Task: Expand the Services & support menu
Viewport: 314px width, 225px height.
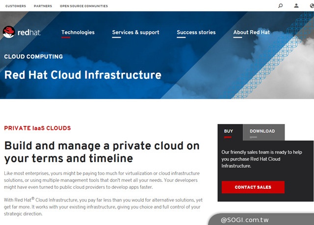Action: (135, 32)
